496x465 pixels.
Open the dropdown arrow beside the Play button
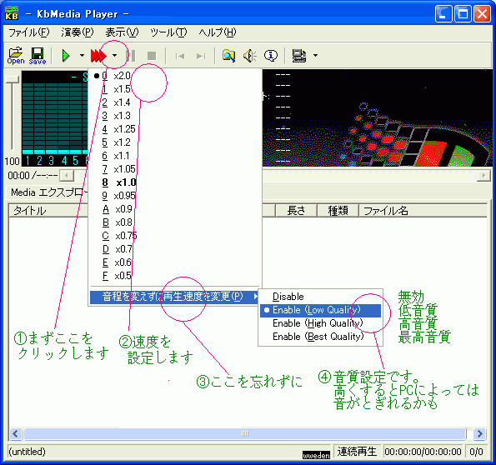coord(82,56)
